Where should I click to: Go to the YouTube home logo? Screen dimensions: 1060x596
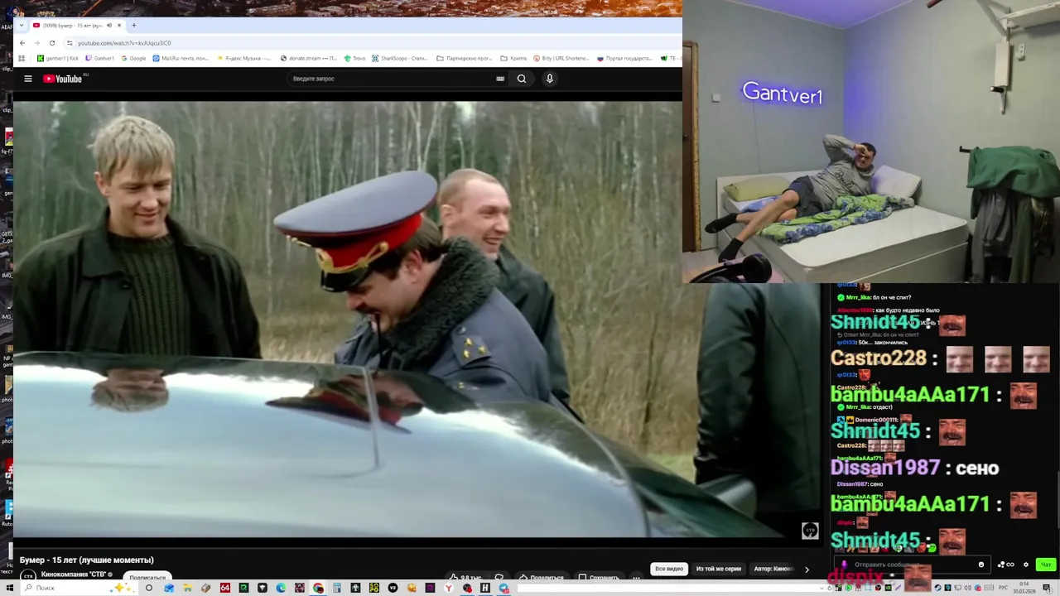[63, 79]
